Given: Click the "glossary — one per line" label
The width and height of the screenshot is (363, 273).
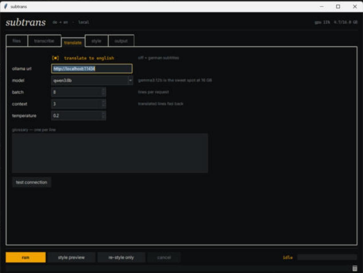Looking at the screenshot, I should coord(34,130).
